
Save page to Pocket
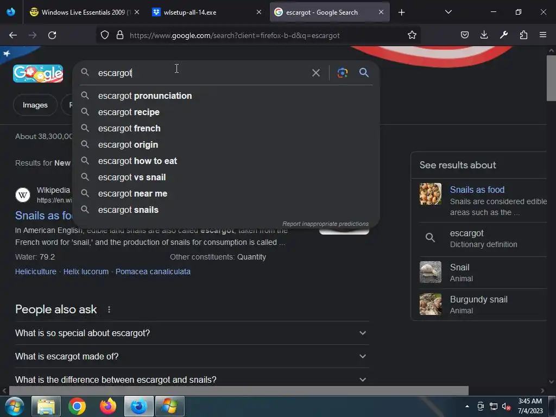(465, 35)
